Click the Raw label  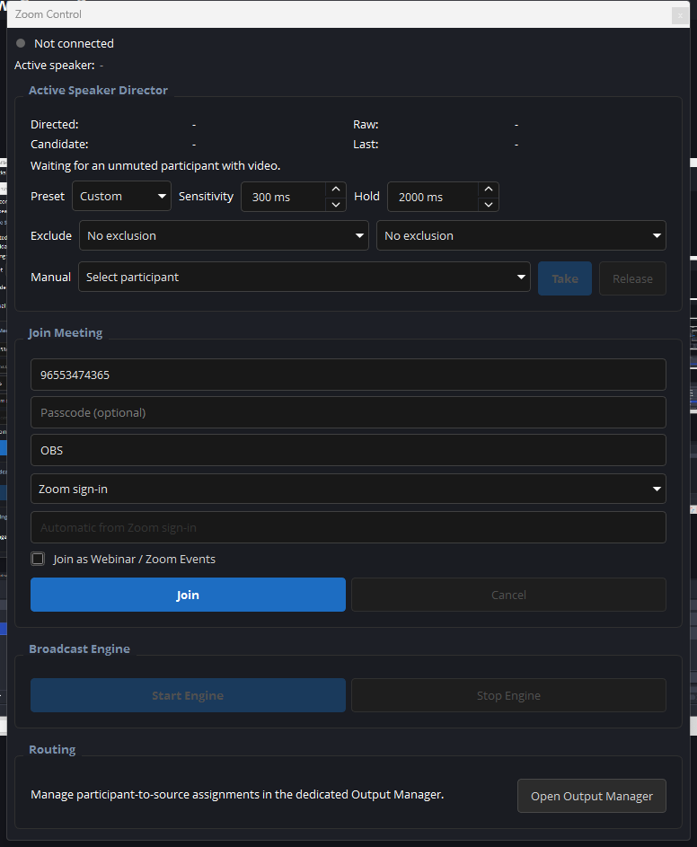click(366, 124)
